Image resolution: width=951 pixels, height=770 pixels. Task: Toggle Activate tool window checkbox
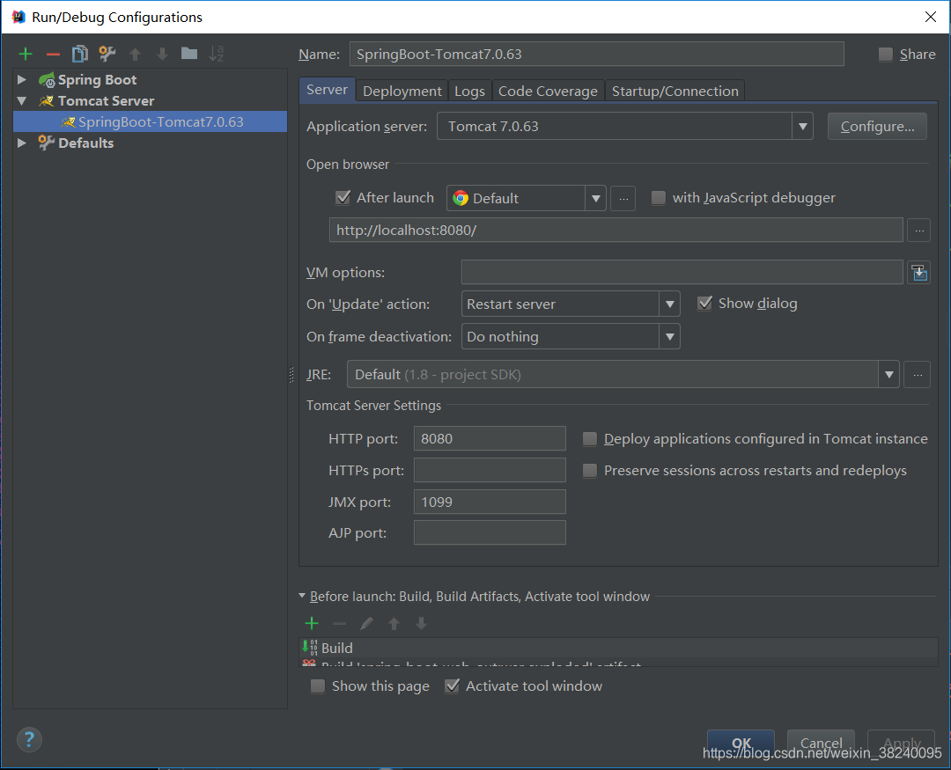tap(452, 686)
